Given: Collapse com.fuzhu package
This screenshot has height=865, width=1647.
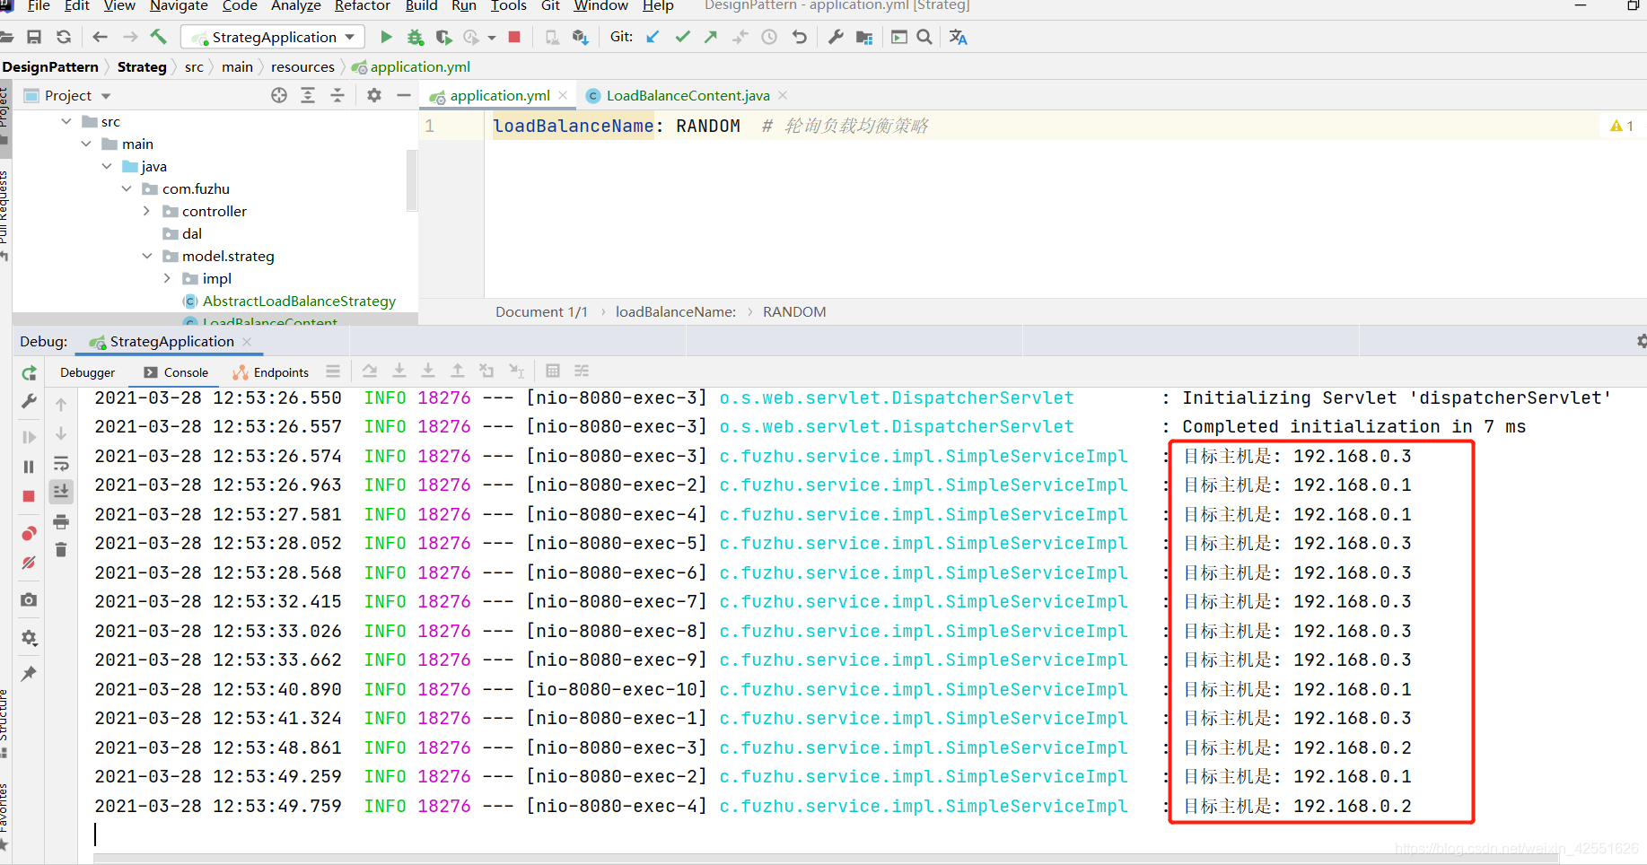Looking at the screenshot, I should [x=127, y=188].
